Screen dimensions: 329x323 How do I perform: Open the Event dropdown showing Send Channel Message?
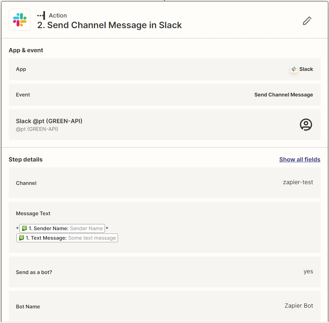pos(164,95)
